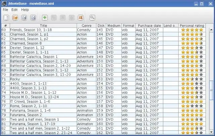
Task: Open the File menu
Action: [x=5, y=10]
